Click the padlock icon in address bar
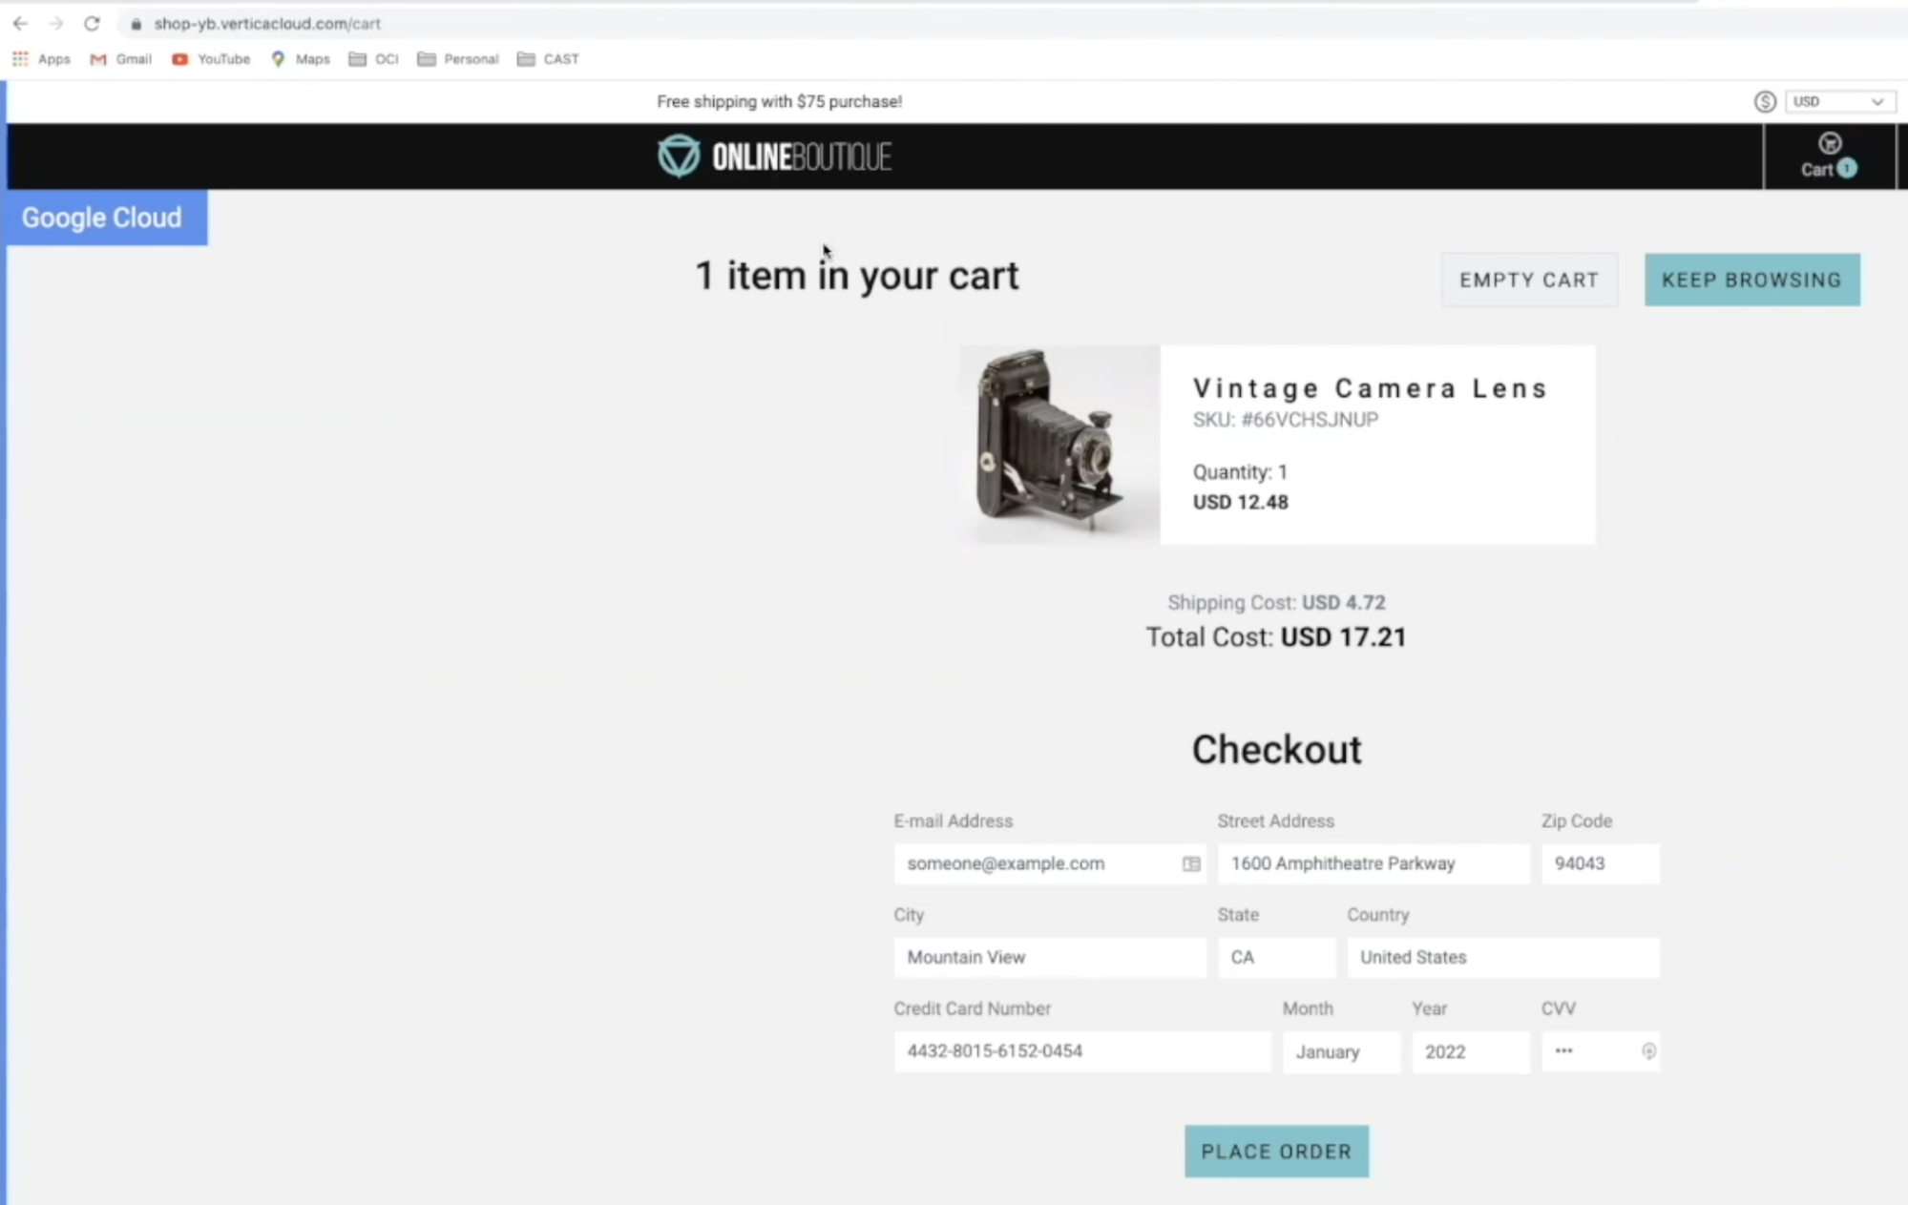 [x=136, y=23]
